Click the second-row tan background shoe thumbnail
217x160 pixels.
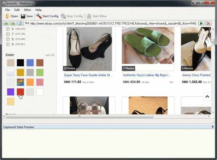(x=148, y=105)
